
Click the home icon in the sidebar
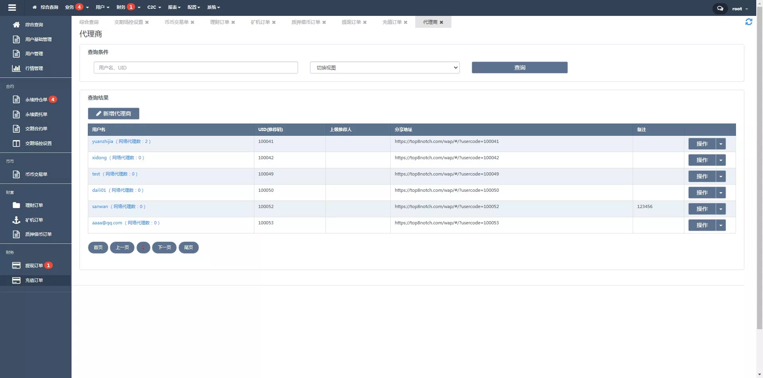coord(16,25)
